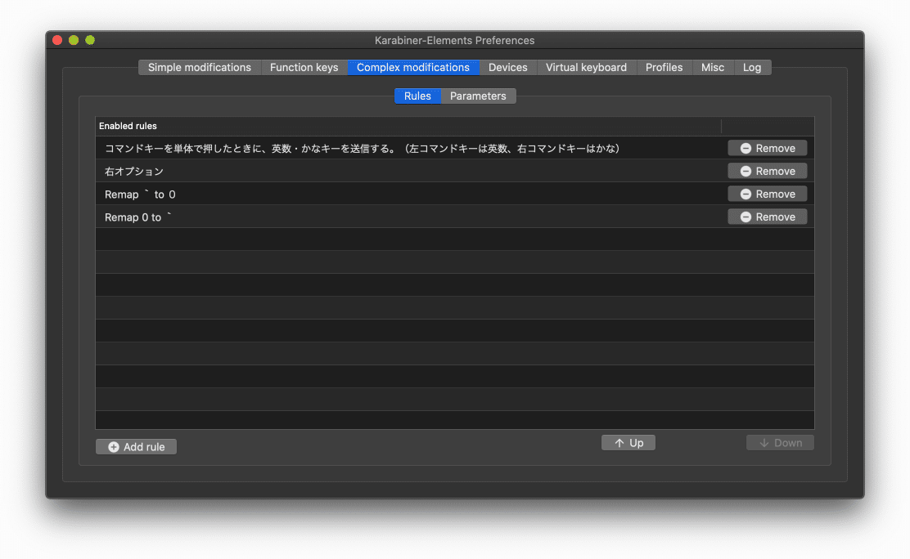This screenshot has height=559, width=910.
Task: Select the Complex modifications tab
Action: [413, 67]
